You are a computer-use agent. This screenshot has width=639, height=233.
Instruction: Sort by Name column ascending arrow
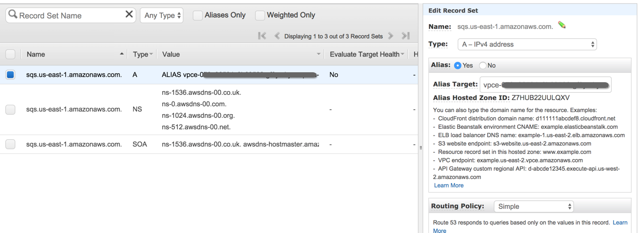tap(122, 54)
